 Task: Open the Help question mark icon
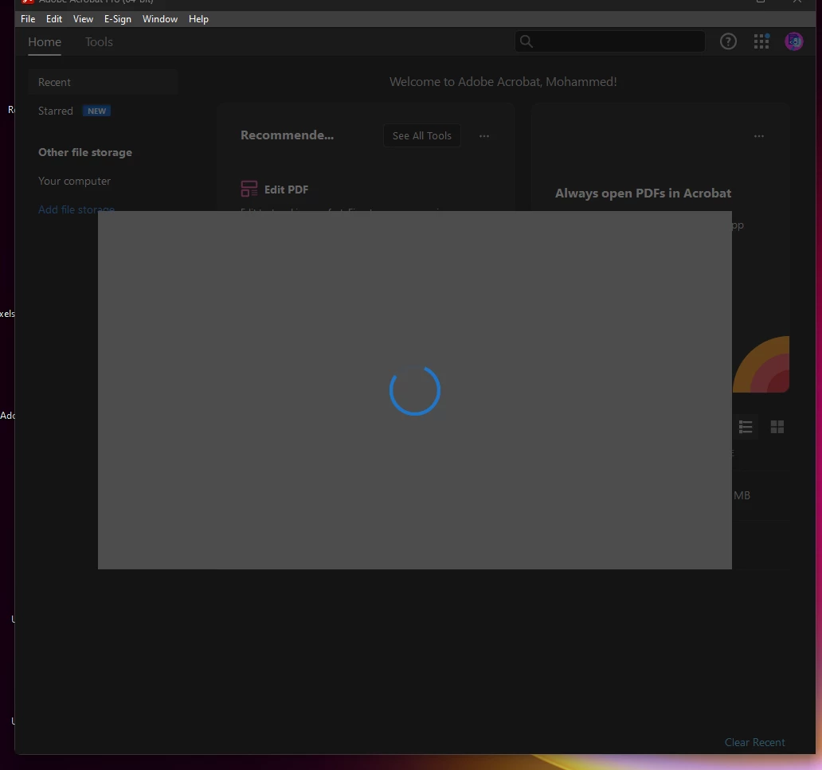(x=728, y=41)
